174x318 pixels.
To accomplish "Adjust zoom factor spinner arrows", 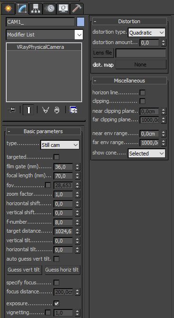I will (x=77, y=194).
